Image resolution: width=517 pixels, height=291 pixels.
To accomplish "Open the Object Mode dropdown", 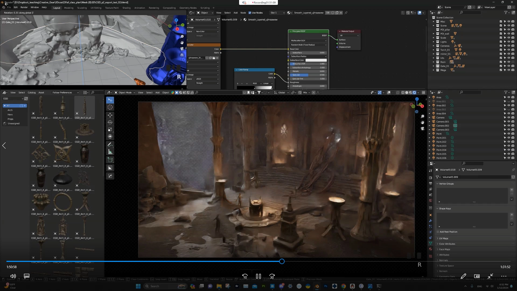I will (125, 92).
